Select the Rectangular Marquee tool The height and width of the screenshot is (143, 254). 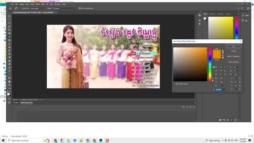coord(9,19)
